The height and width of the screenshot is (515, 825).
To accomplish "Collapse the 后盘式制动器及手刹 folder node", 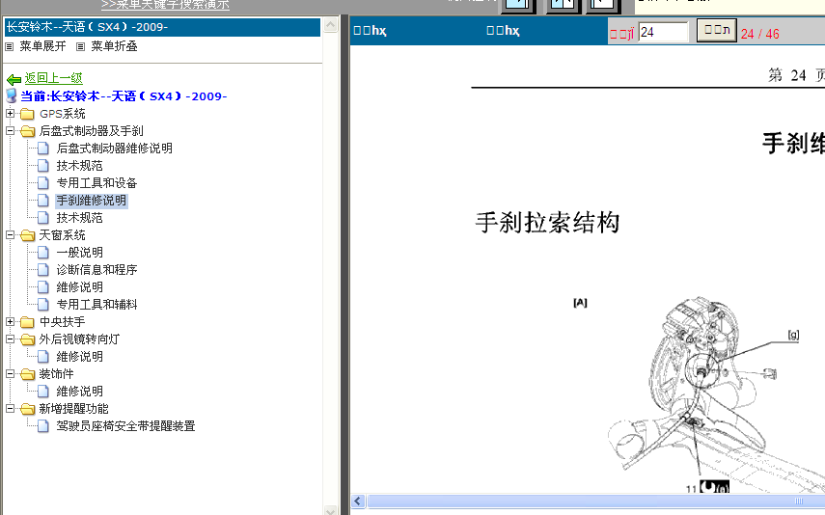I will (10, 130).
